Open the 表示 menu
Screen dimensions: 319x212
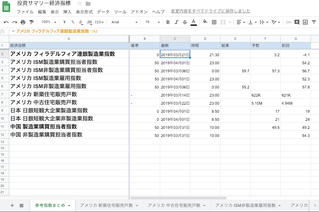(x=55, y=12)
